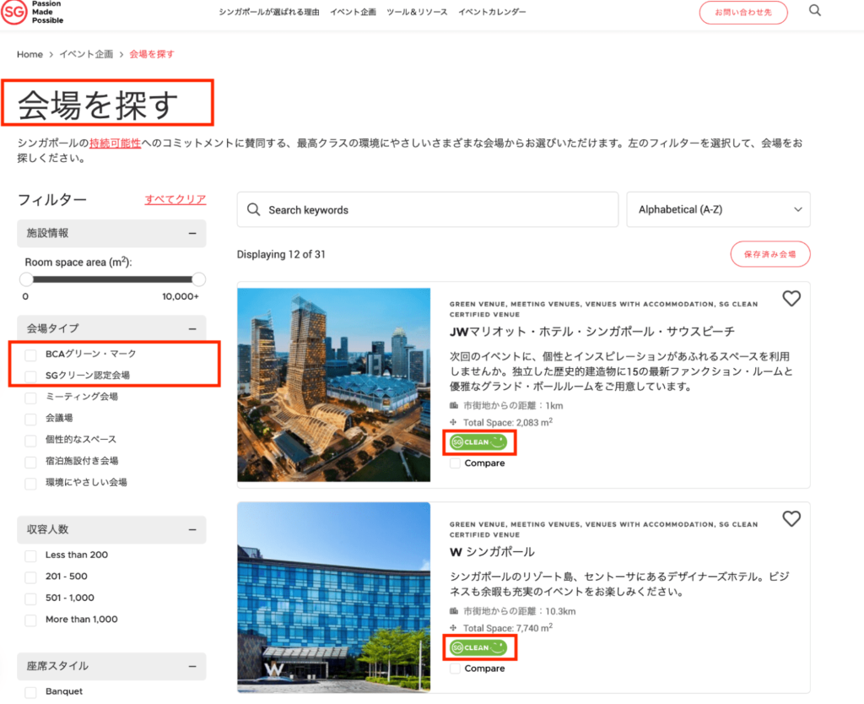The image size is (864, 704).
Task: Click the 会場を探す breadcrumb item
Action: coord(152,54)
